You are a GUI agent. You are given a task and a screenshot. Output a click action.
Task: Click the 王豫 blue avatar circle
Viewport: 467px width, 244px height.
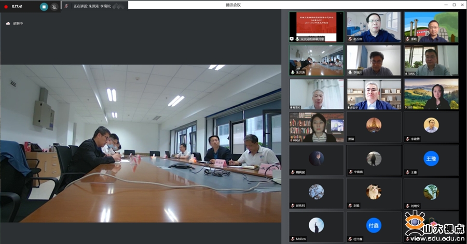[431, 158]
